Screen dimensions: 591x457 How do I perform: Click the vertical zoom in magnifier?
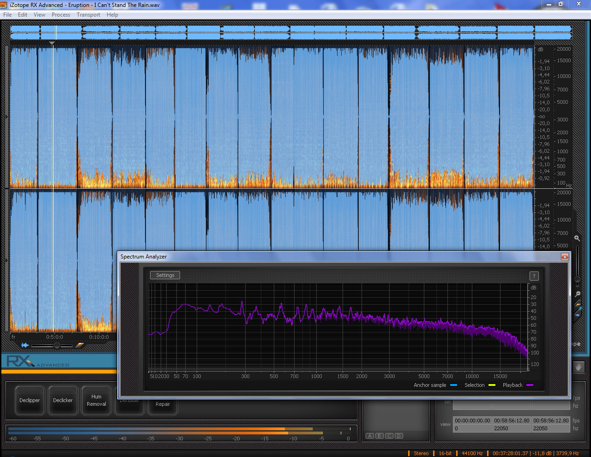click(x=577, y=238)
